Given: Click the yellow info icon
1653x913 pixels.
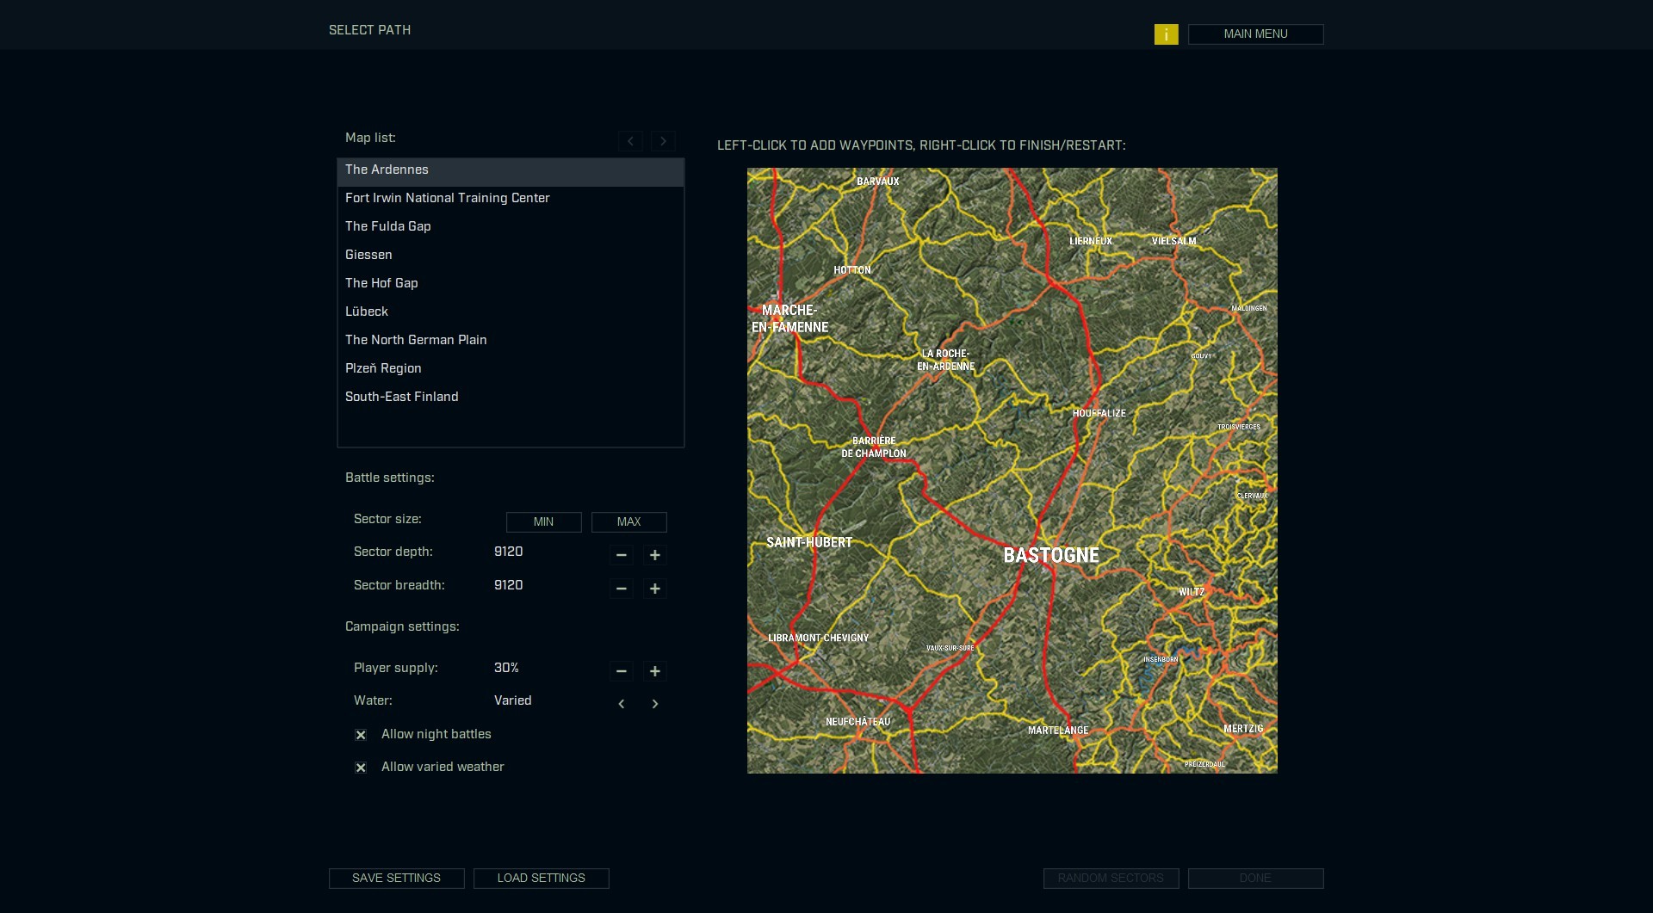Looking at the screenshot, I should point(1166,34).
